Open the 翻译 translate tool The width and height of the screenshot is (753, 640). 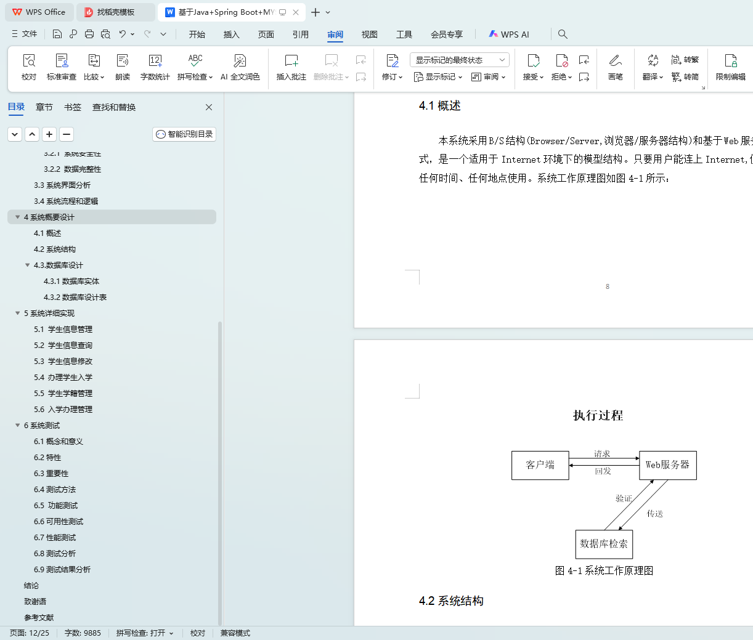click(x=653, y=67)
